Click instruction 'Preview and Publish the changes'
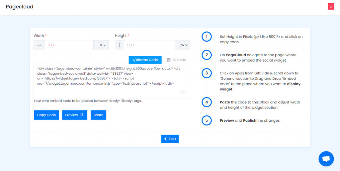Image resolution: width=340 pixels, height=171 pixels. click(x=250, y=120)
